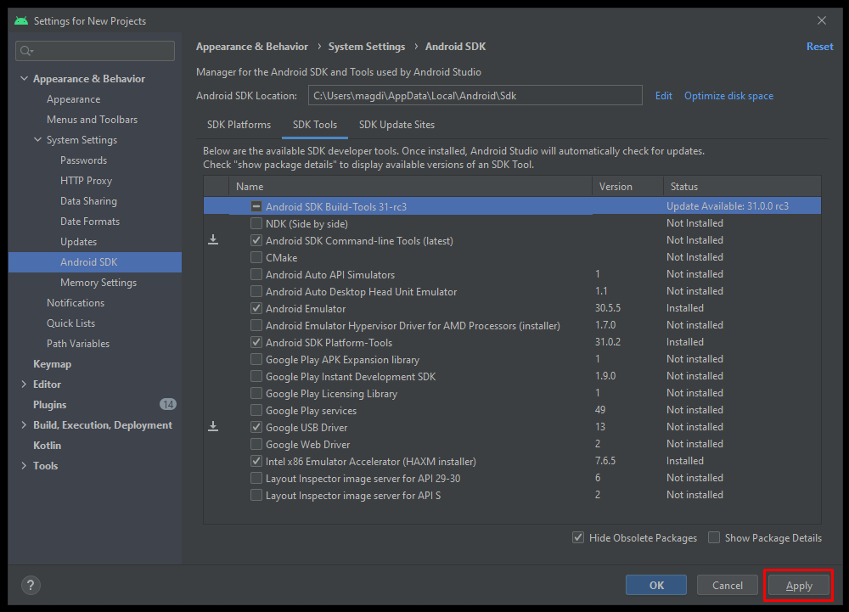
Task: Check Google Web Driver checkbox
Action: point(256,444)
